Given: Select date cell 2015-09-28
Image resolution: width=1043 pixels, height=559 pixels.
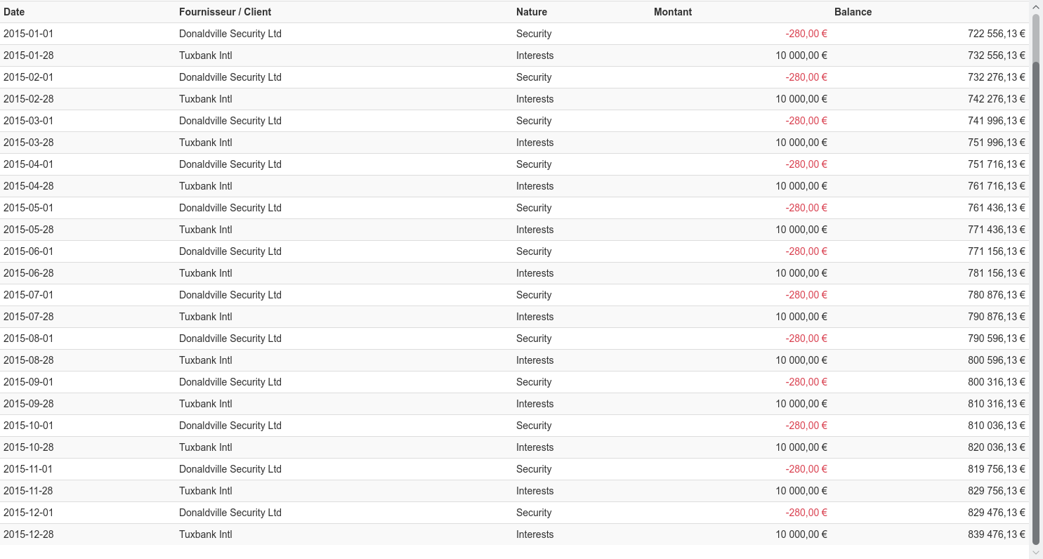Looking at the screenshot, I should click(28, 404).
